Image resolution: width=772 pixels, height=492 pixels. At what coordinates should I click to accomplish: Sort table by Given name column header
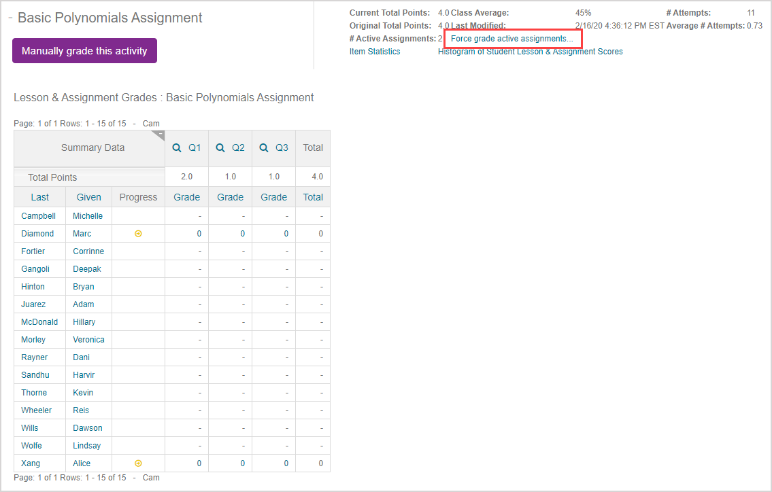tap(88, 197)
